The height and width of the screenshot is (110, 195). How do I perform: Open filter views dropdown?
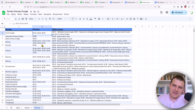(142, 19)
